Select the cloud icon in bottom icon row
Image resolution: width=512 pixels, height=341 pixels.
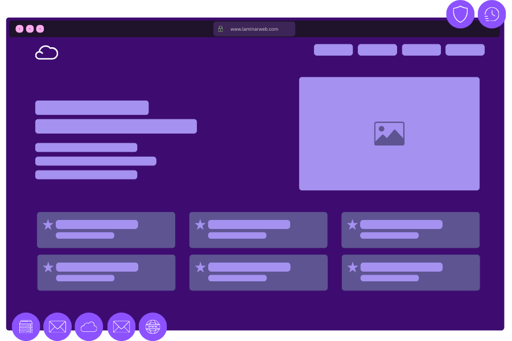click(x=89, y=327)
